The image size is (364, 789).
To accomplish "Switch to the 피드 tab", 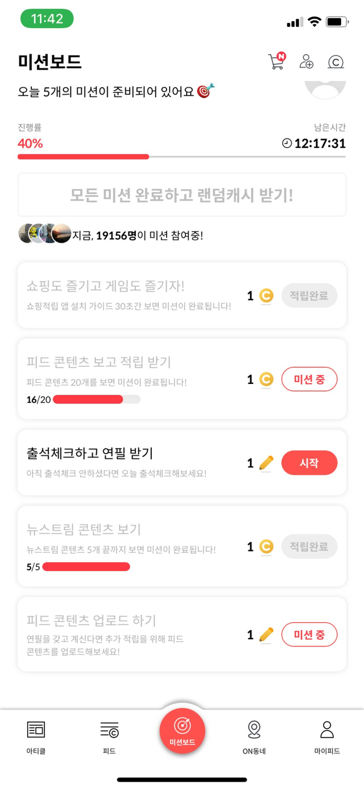I will [109, 737].
